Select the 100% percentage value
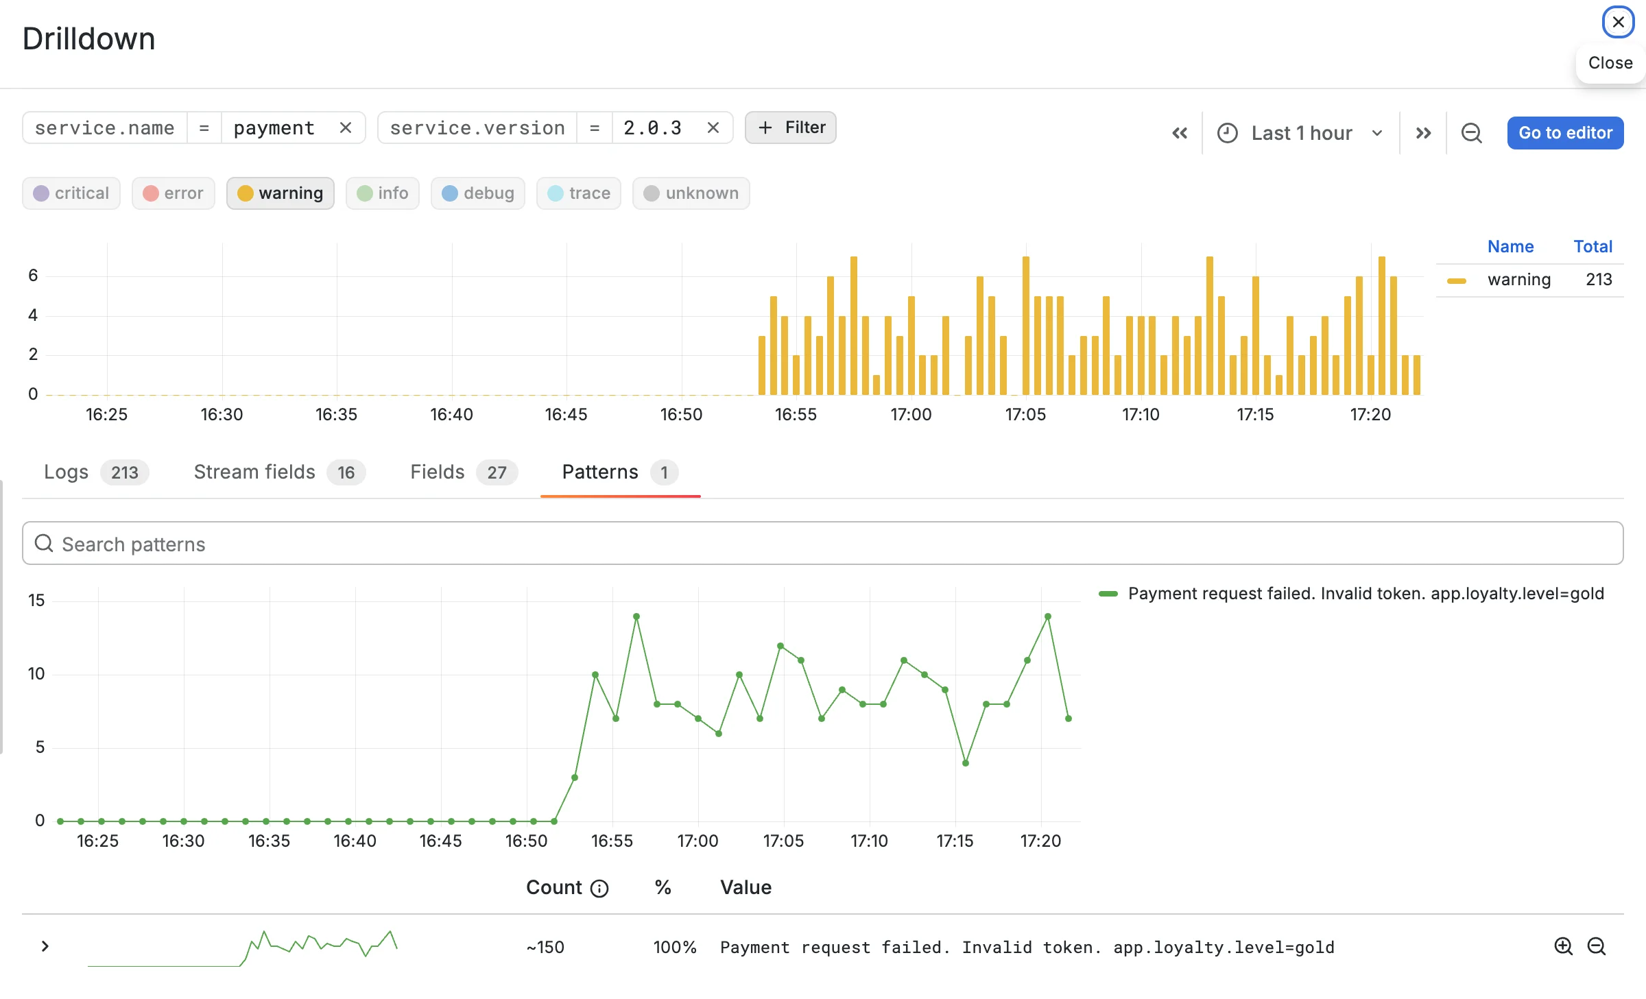 tap(675, 948)
